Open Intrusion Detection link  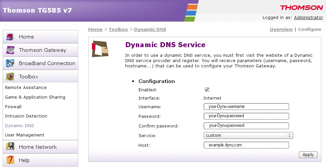(x=26, y=116)
